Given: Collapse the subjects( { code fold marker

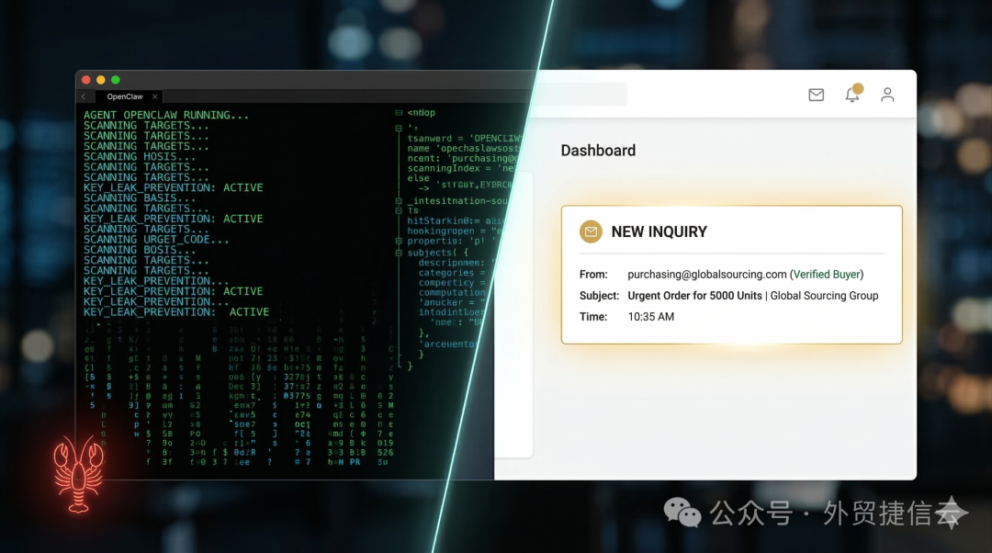Looking at the screenshot, I should [x=399, y=253].
